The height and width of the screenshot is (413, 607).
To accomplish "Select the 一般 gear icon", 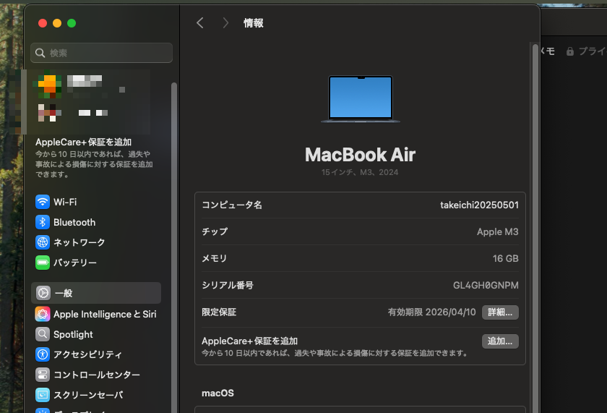I will tap(43, 293).
